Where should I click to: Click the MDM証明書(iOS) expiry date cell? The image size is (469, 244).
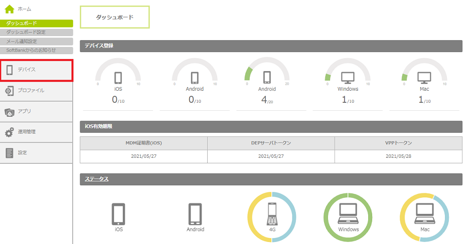143,156
